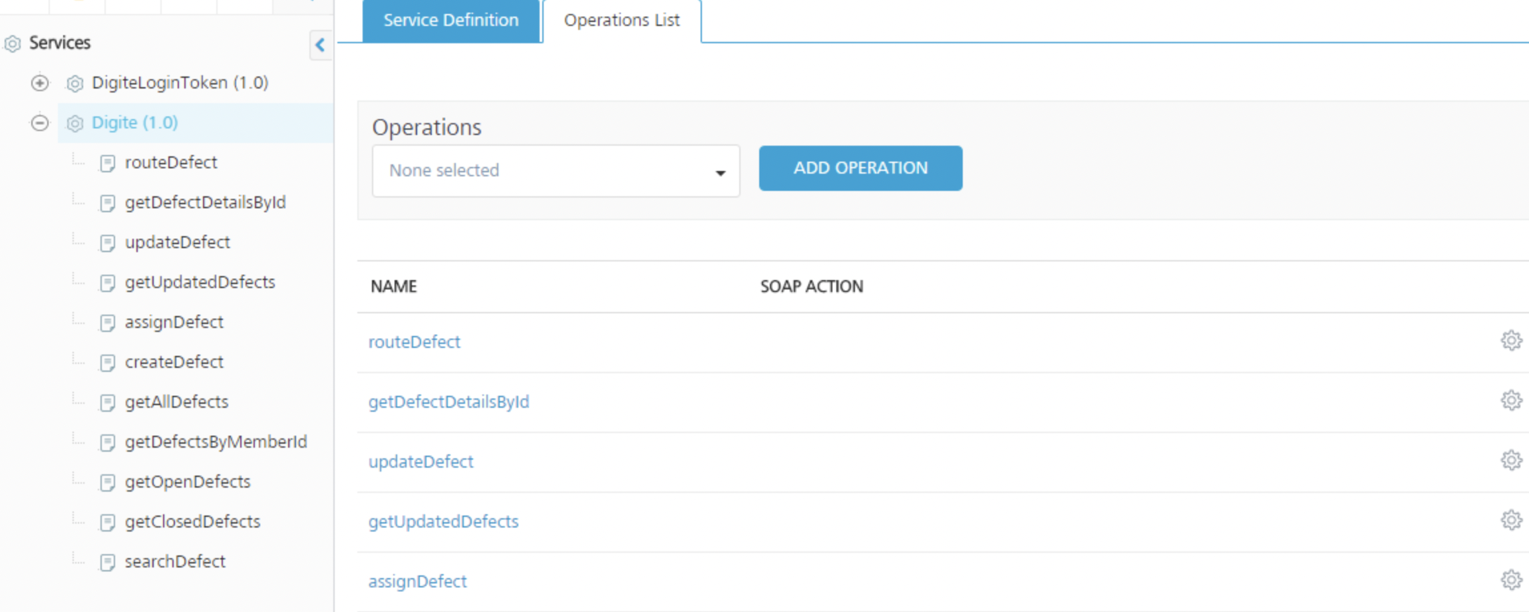Select getClosedDefects tree item
Screen dimensions: 1529x612
192,522
